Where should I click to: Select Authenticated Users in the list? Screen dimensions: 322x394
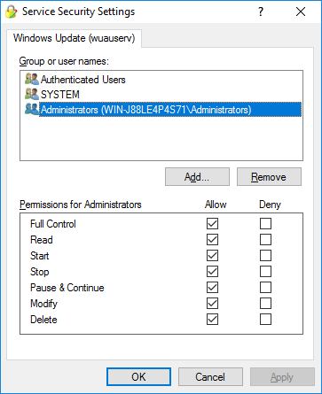[83, 80]
